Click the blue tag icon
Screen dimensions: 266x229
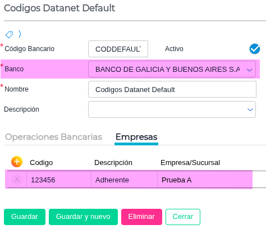click(9, 34)
